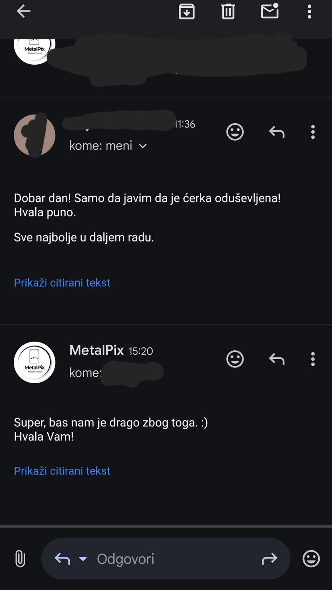This screenshot has height=590, width=332.
Task: Tap the 'Odgovori' reply input field
Action: coord(166,559)
